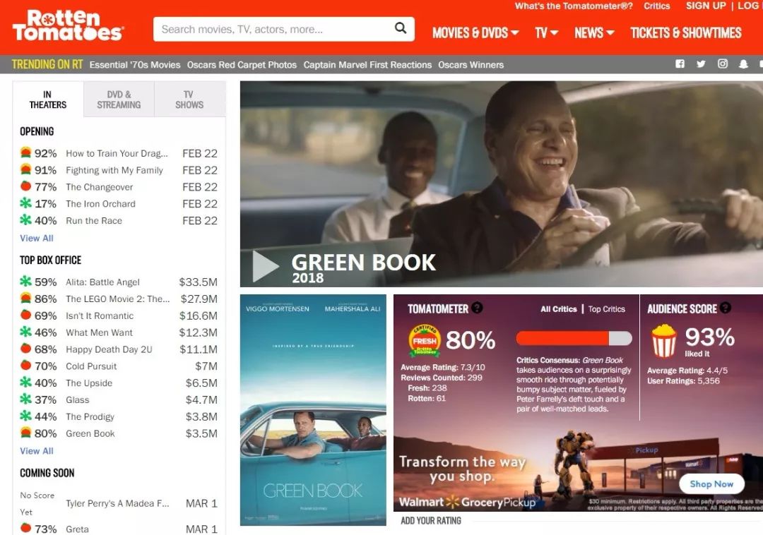
Task: Select the All Critics toggle
Action: [559, 309]
